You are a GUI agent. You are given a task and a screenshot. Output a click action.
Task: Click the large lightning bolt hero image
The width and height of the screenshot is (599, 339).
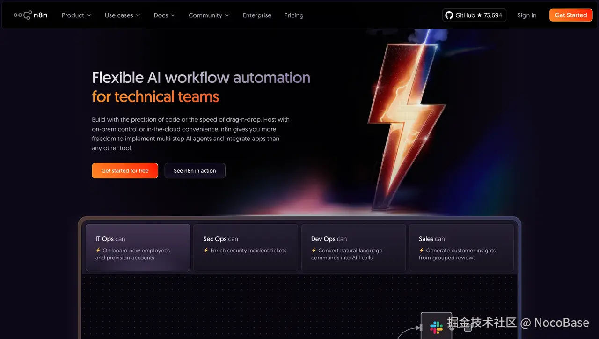coord(407,126)
